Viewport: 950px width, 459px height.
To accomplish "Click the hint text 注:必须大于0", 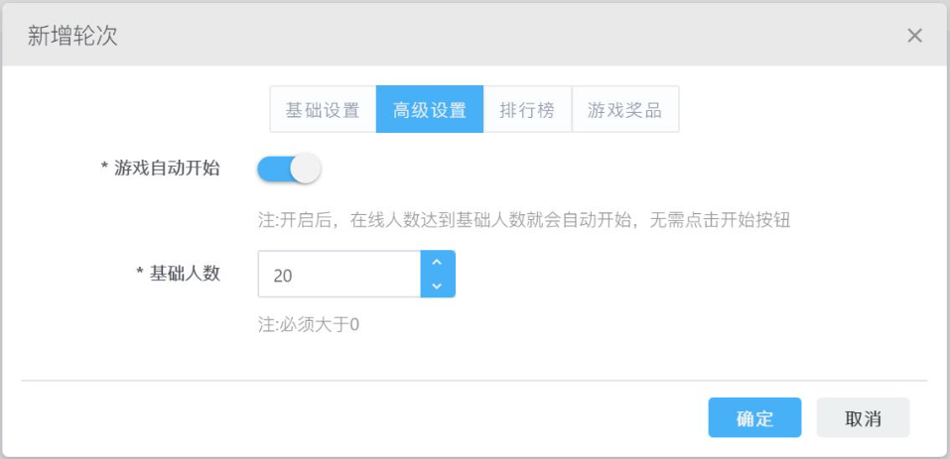I will (x=309, y=325).
